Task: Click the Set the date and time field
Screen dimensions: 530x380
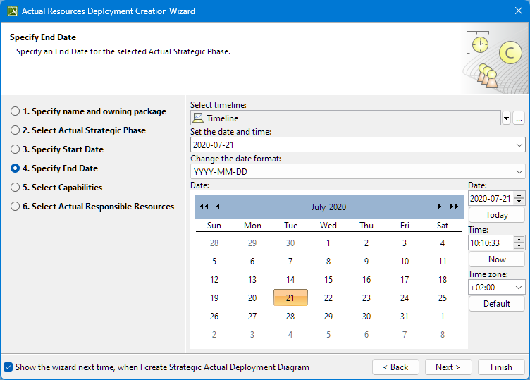Action: [352, 145]
